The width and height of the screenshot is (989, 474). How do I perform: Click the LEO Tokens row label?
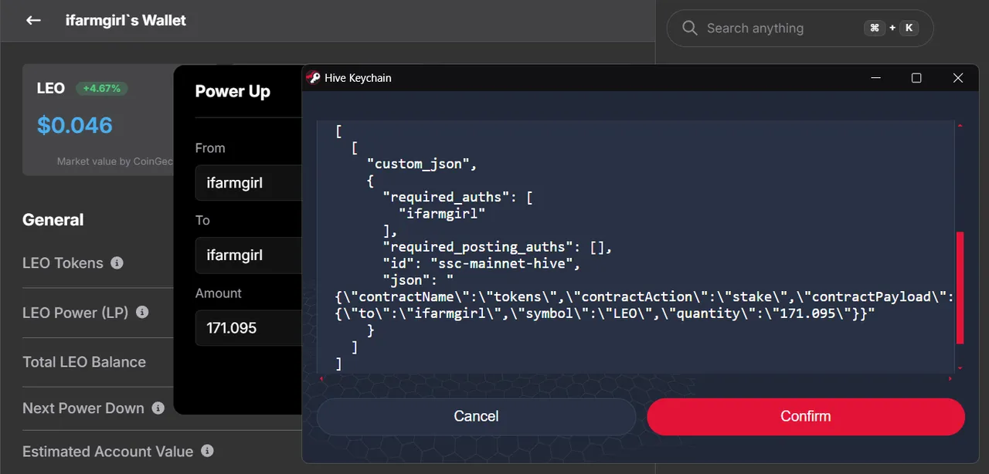[63, 263]
